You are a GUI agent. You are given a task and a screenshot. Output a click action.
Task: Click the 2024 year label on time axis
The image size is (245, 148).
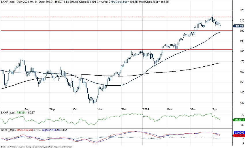pyautogui.click(x=146, y=109)
